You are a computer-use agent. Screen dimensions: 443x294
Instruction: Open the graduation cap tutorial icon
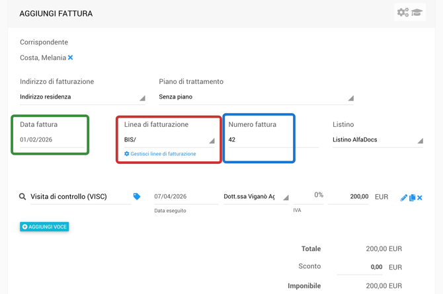(x=417, y=13)
